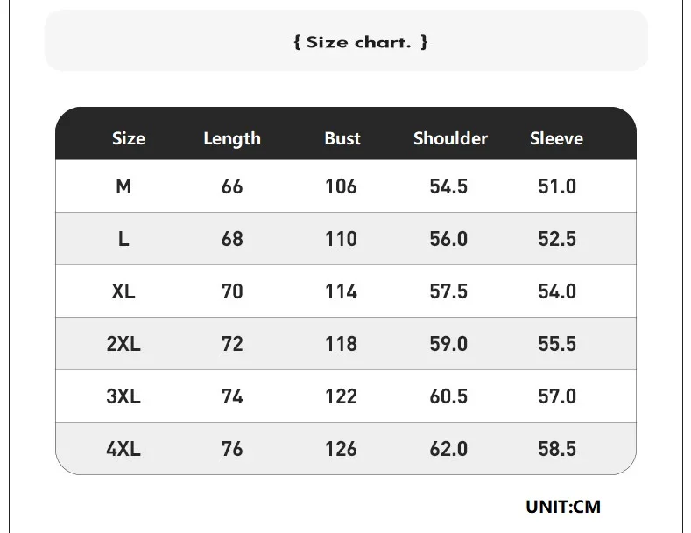
Task: Click the length value 66
Action: tap(232, 186)
